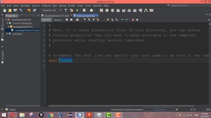Open Chrome from the taskbar
The image size is (211, 118).
click(51, 115)
